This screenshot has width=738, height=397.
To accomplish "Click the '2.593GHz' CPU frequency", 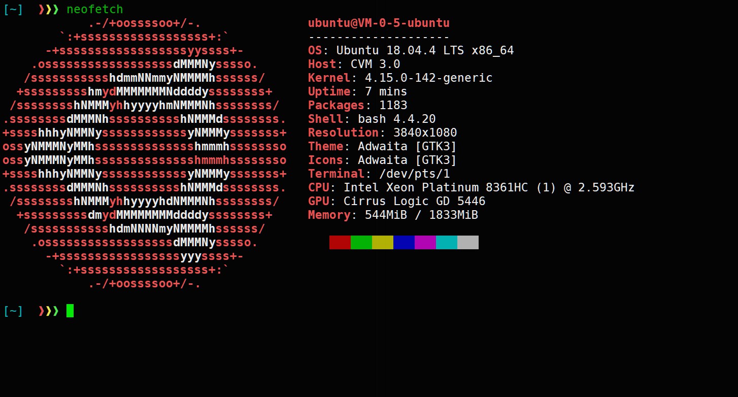I will point(607,188).
